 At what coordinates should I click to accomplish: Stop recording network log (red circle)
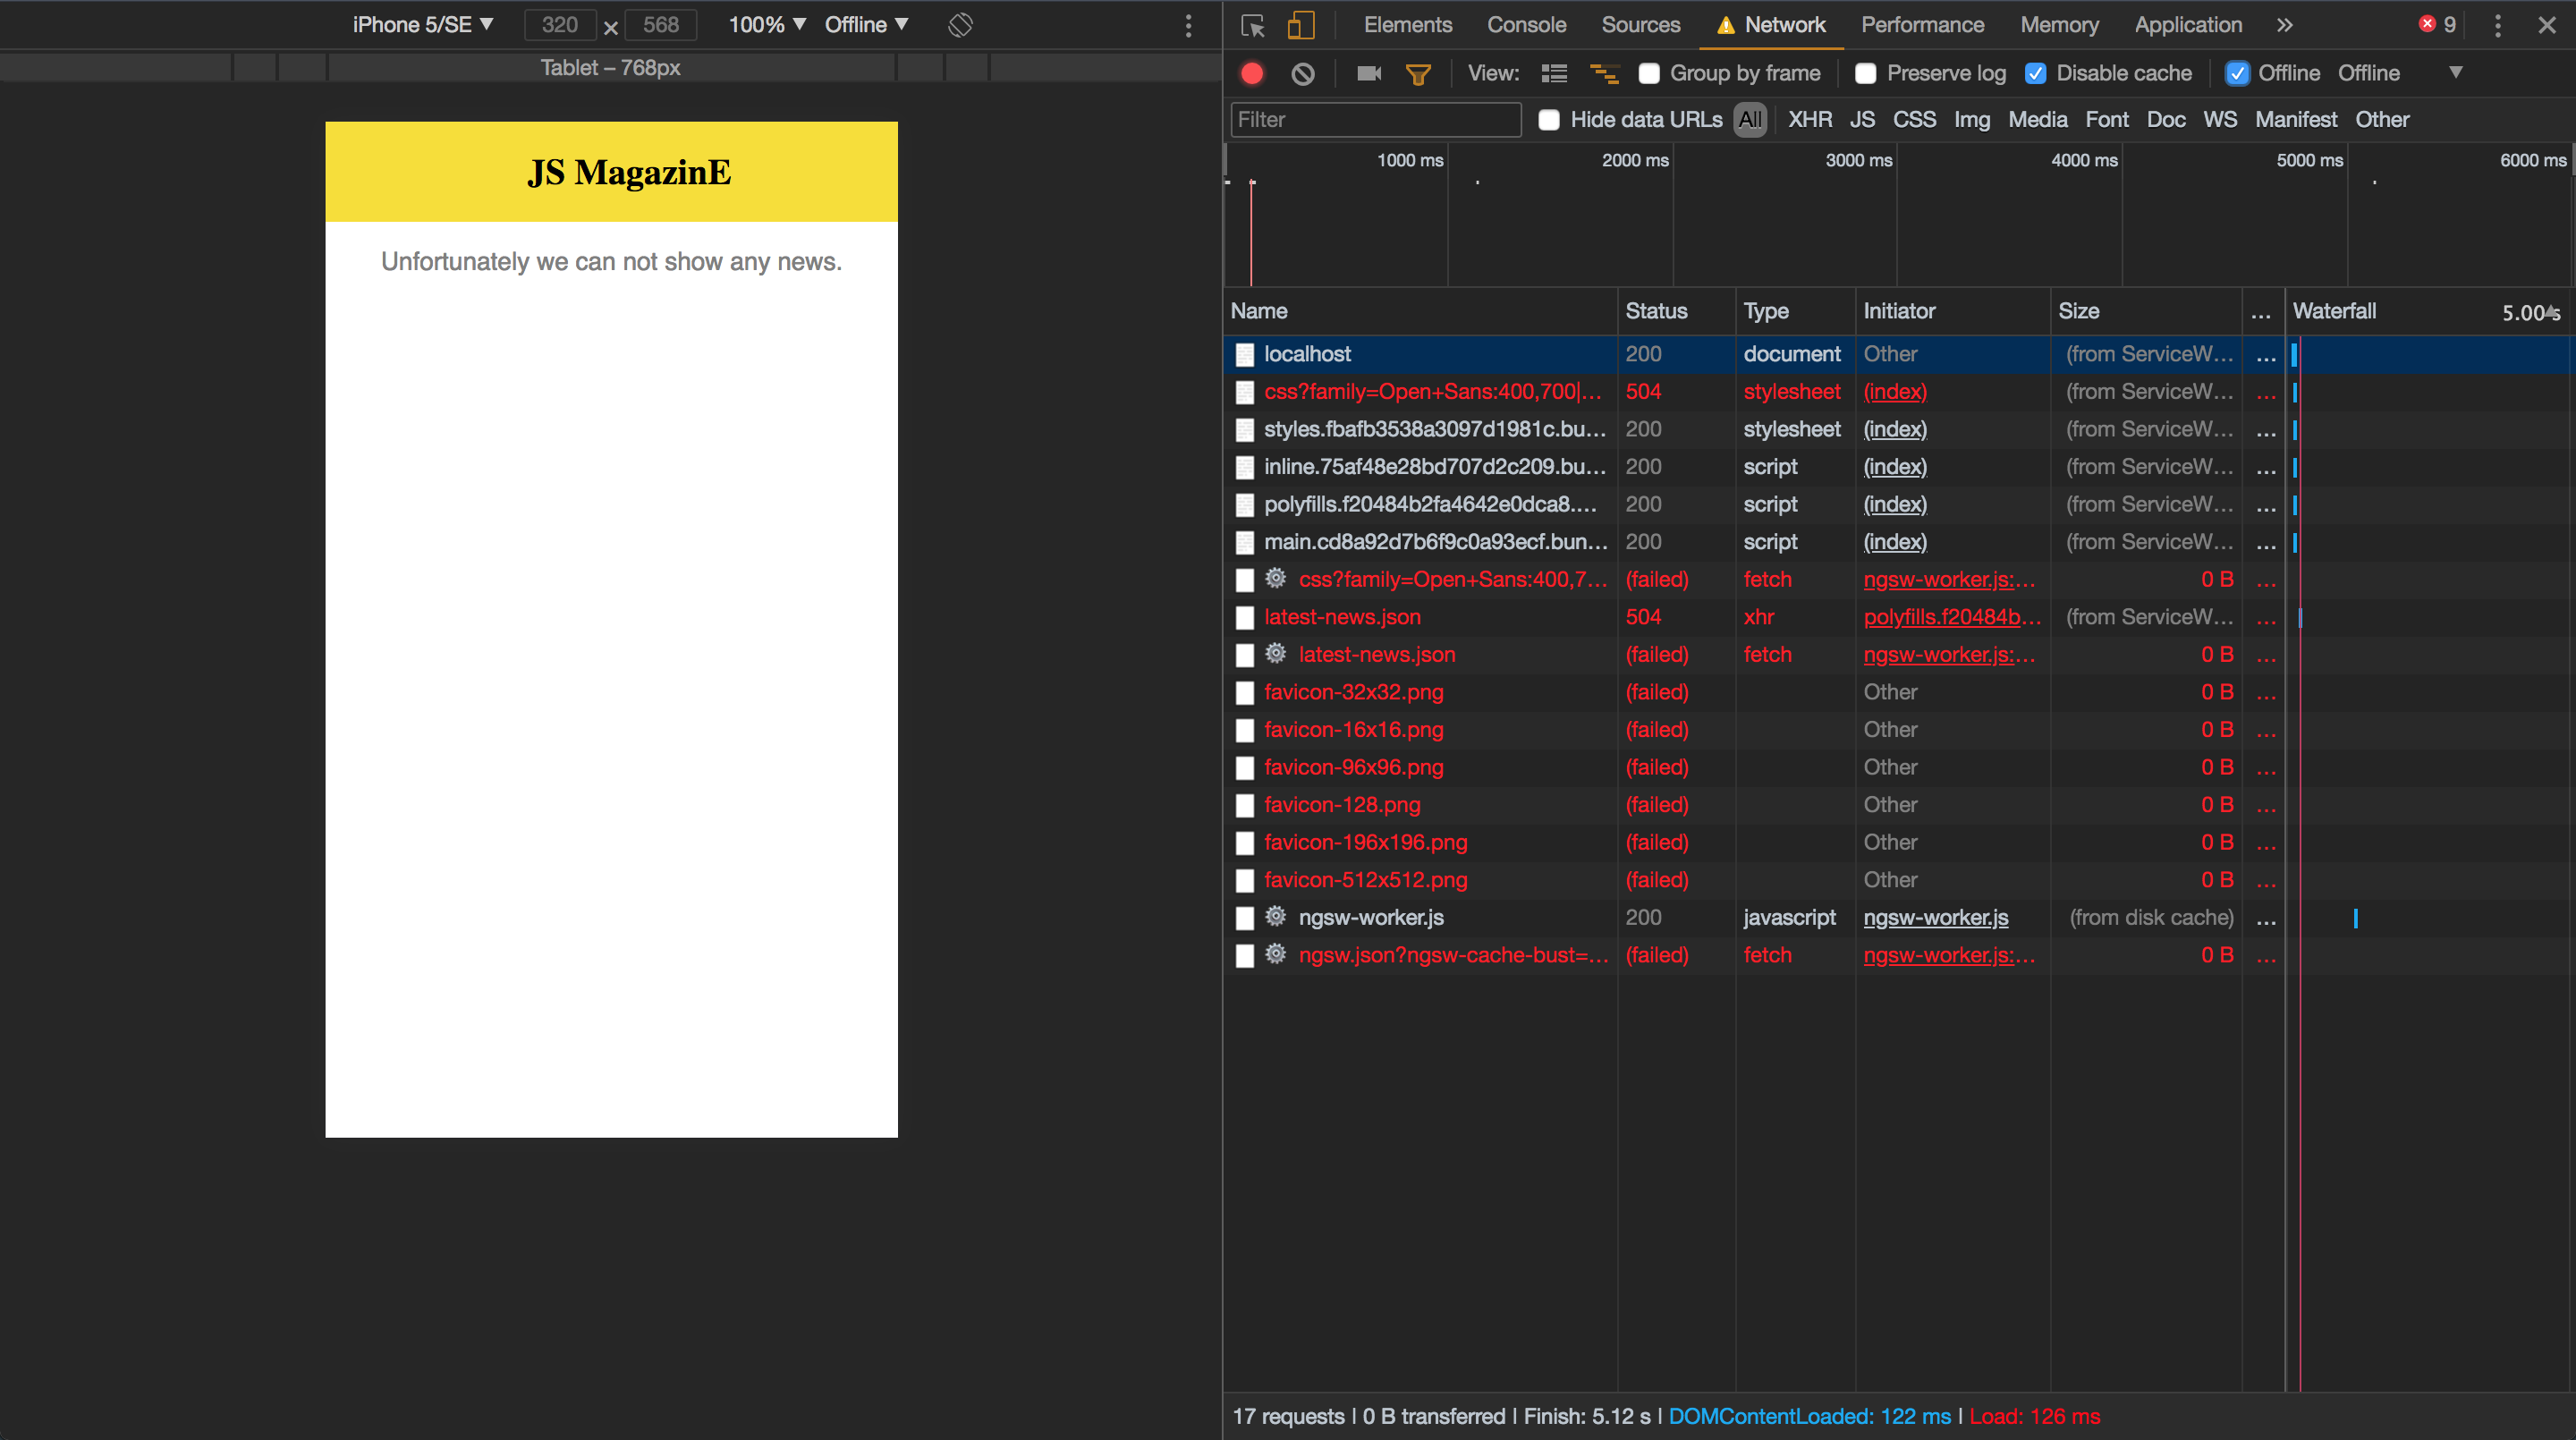pyautogui.click(x=1252, y=72)
